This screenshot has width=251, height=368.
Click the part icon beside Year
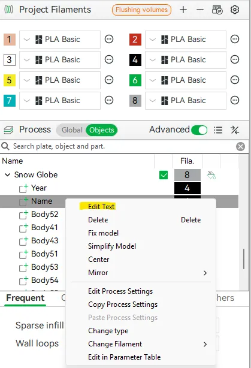23,188
